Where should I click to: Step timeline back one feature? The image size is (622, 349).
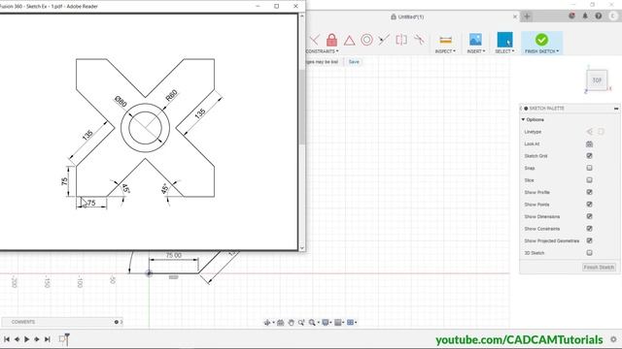(17, 339)
